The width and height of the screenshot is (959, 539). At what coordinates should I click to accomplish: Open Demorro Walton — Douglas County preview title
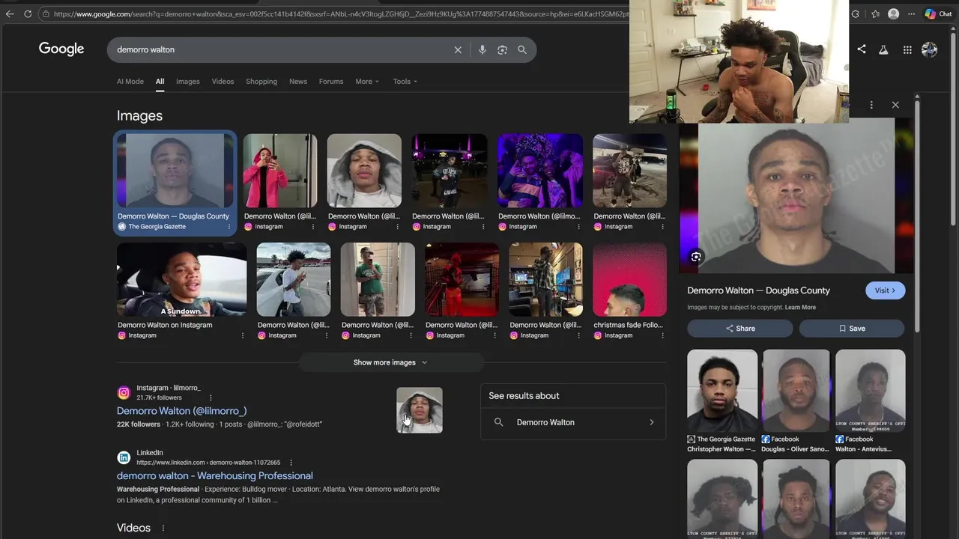point(758,290)
